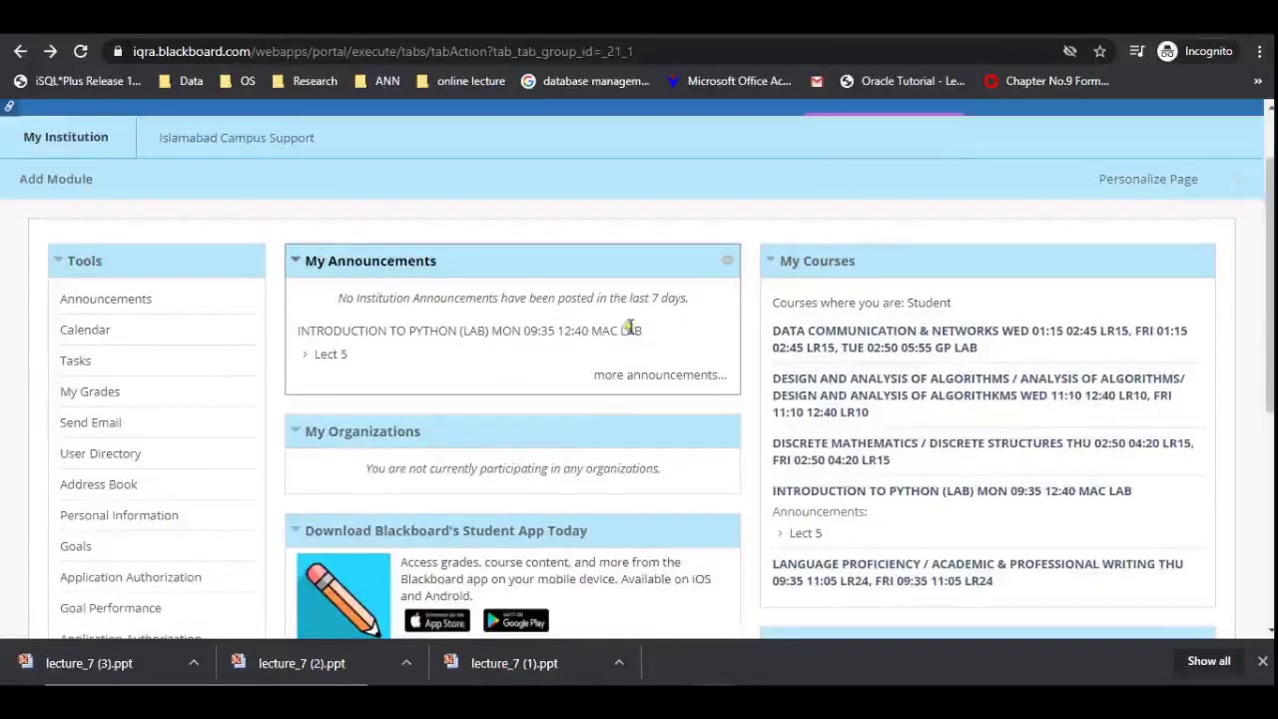The width and height of the screenshot is (1278, 719).
Task: Show more bookmarks chevron
Action: [x=1258, y=81]
